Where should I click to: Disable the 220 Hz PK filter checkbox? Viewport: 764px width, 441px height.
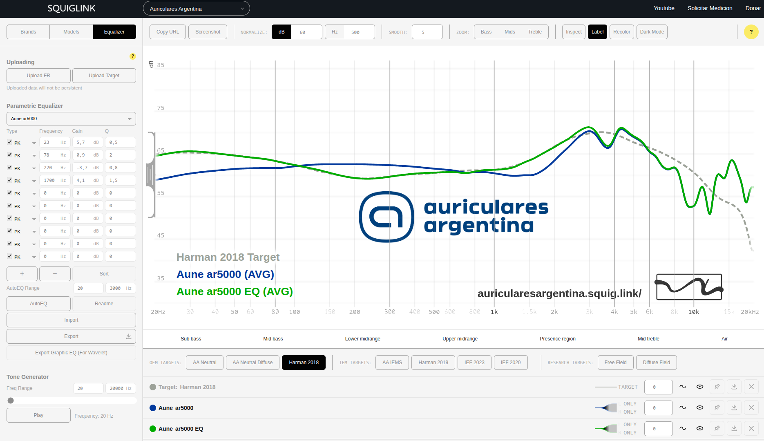coord(9,168)
